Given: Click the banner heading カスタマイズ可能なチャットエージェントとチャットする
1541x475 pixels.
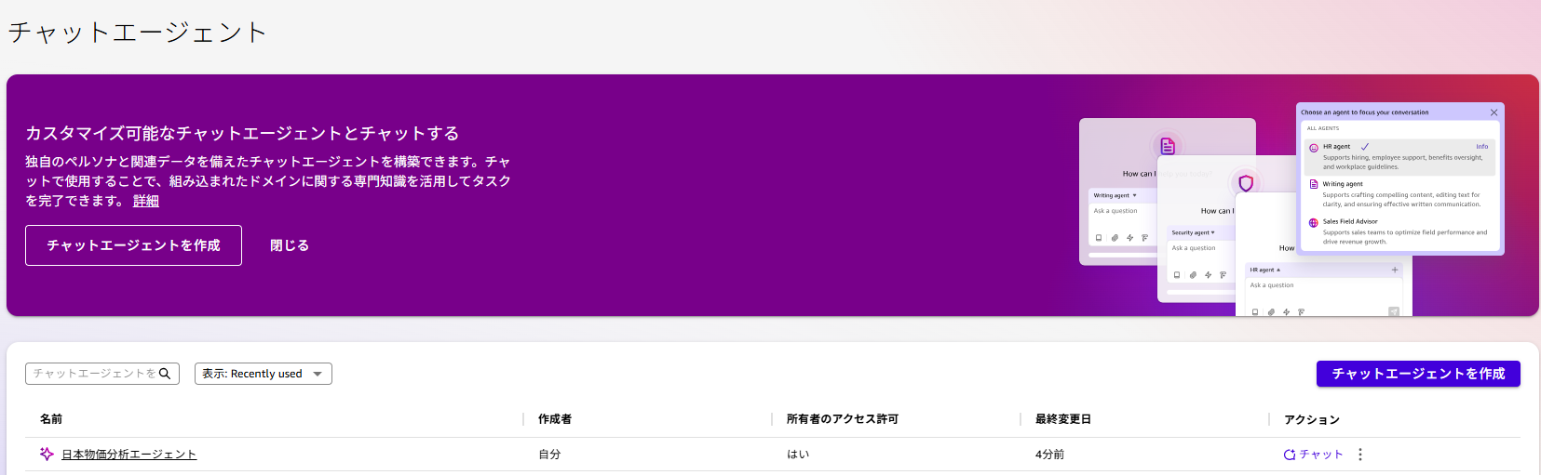Looking at the screenshot, I should (x=242, y=133).
